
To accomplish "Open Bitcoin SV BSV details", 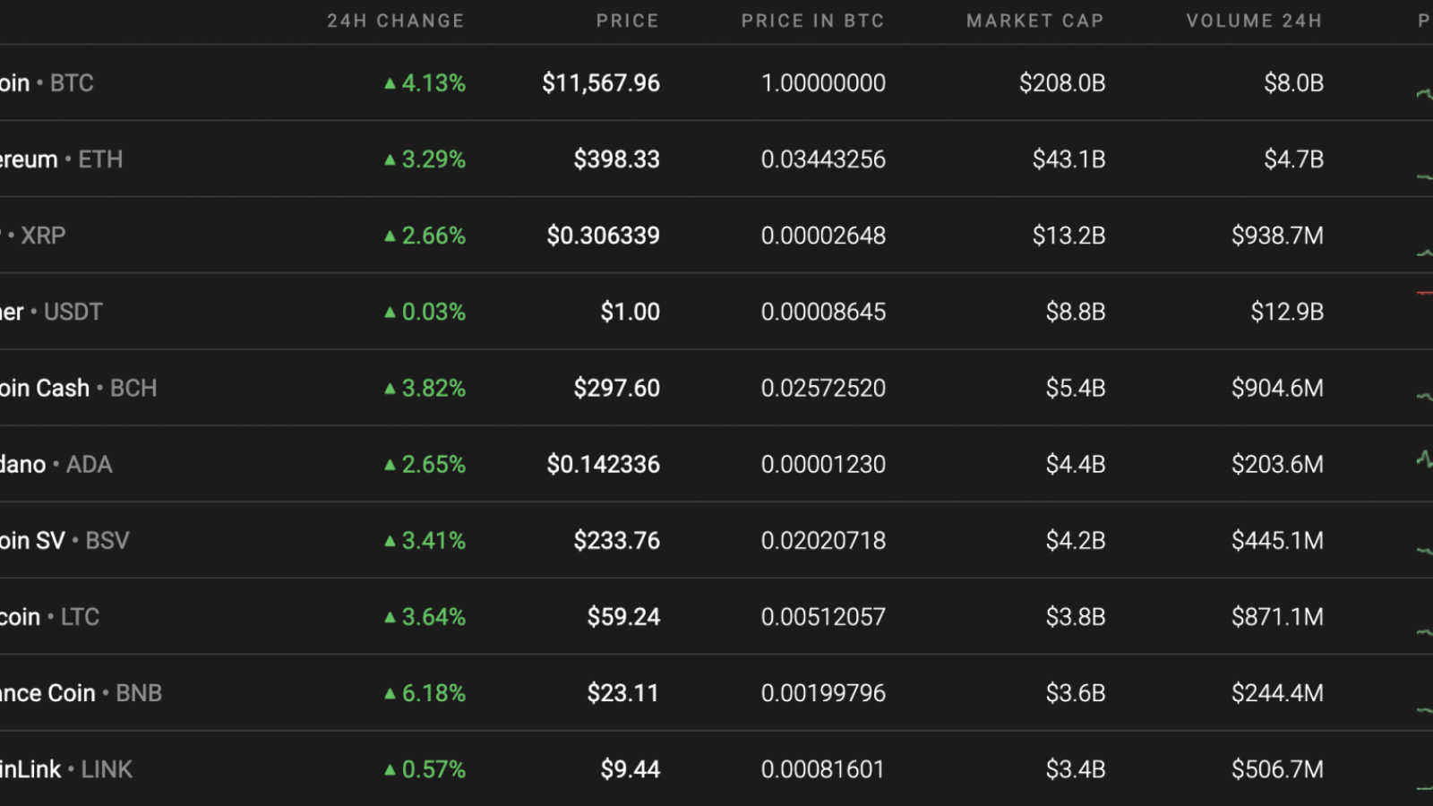I will [x=64, y=540].
